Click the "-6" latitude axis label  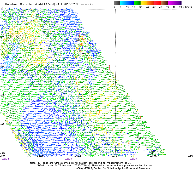pyautogui.click(x=2, y=95)
